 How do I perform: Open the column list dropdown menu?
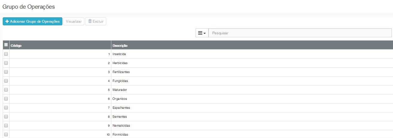click(x=202, y=33)
